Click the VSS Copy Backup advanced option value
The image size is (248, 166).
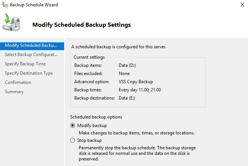[136, 82]
